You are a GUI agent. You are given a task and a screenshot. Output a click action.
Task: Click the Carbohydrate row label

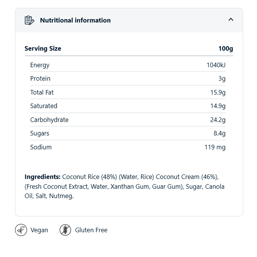point(49,120)
